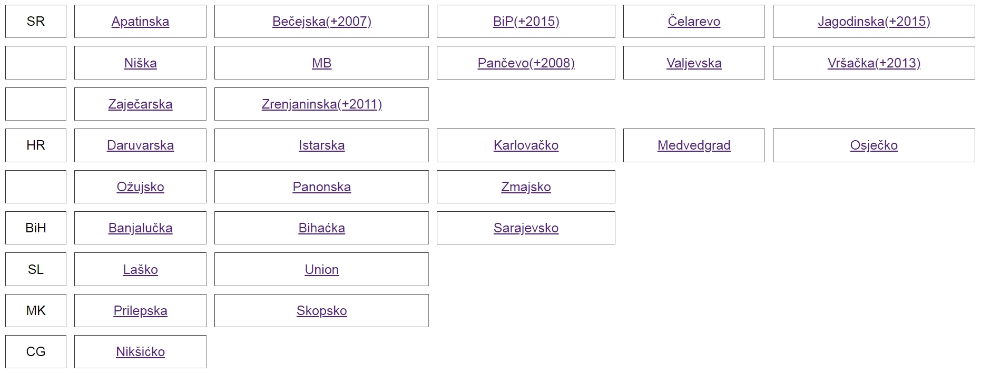The height and width of the screenshot is (373, 981).
Task: Click the Osječko link
Action: pyautogui.click(x=874, y=145)
